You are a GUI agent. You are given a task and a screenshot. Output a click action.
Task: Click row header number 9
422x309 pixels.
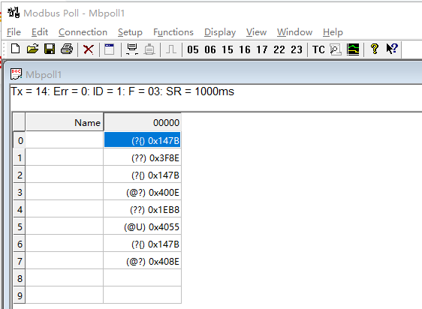pyautogui.click(x=20, y=295)
